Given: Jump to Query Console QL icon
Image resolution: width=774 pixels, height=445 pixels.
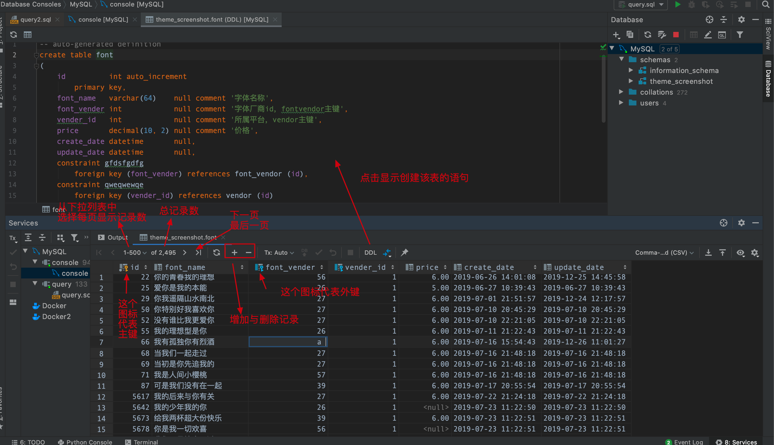Looking at the screenshot, I should pos(722,35).
